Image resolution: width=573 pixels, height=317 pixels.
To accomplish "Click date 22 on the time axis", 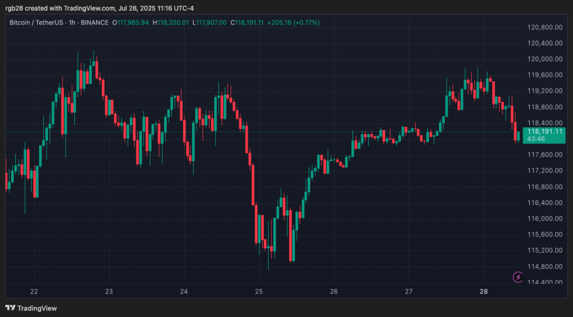I will [34, 291].
